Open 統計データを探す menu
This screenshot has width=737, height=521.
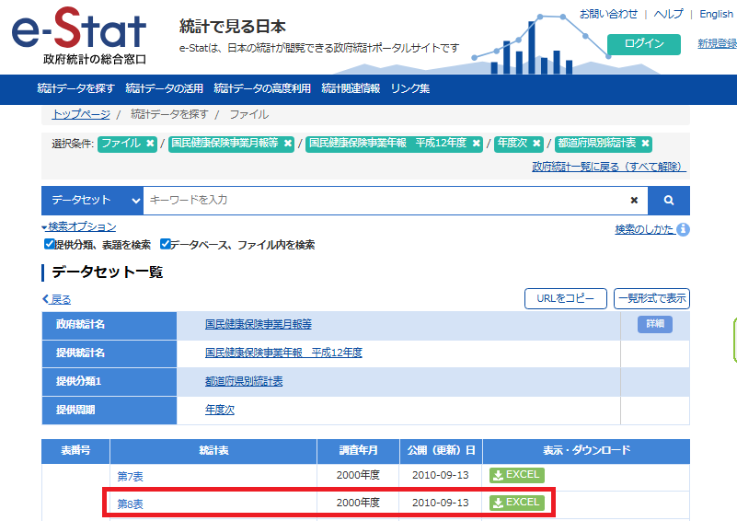tap(75, 88)
